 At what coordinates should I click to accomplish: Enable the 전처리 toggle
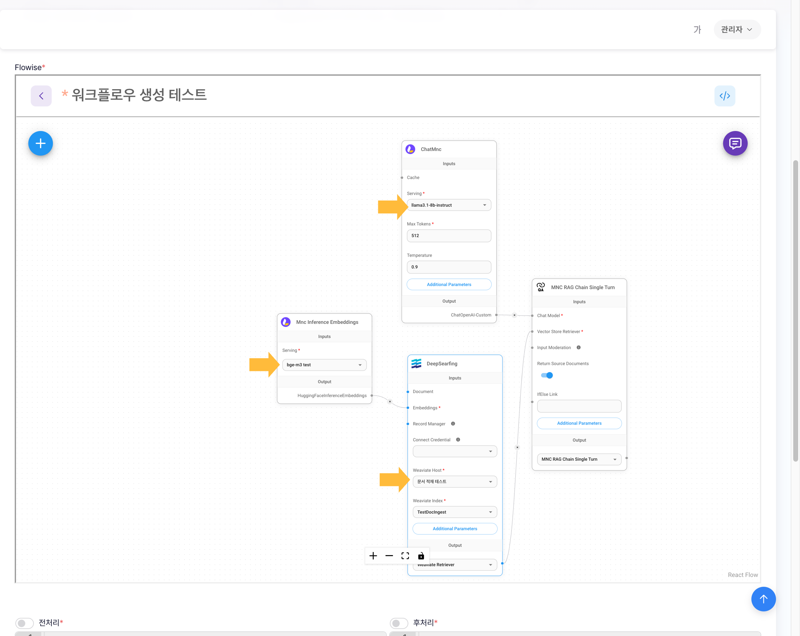tap(25, 623)
